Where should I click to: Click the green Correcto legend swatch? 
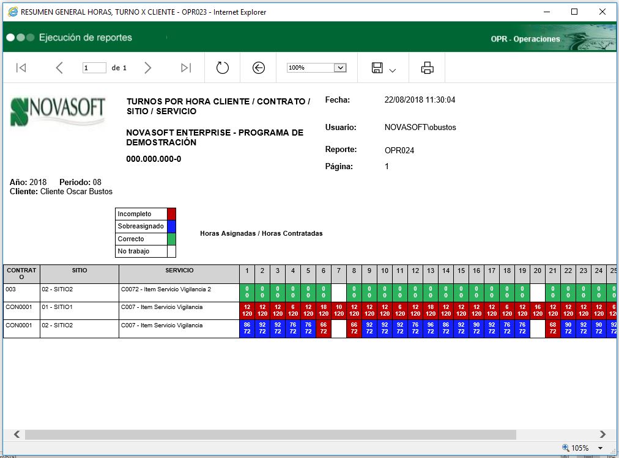[171, 239]
